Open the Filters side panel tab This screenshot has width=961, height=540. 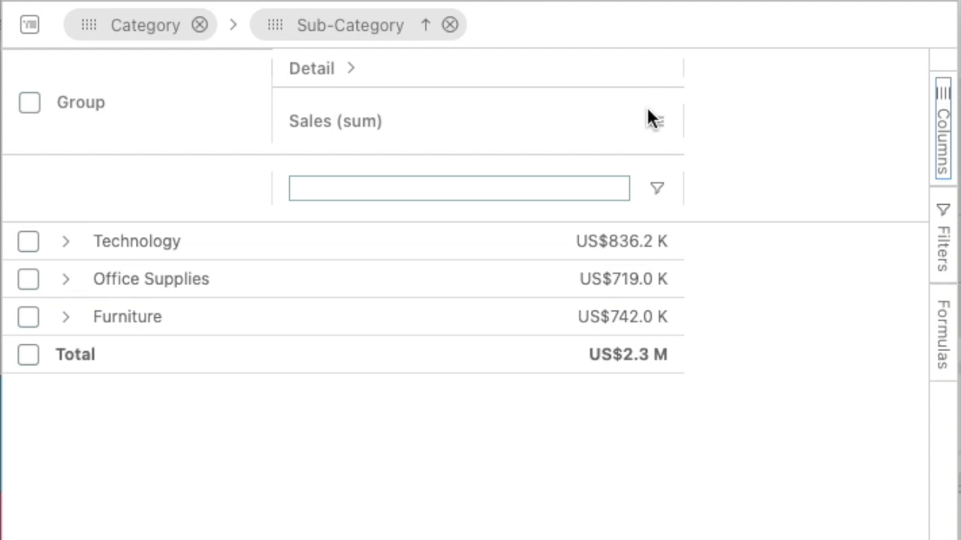(x=943, y=235)
